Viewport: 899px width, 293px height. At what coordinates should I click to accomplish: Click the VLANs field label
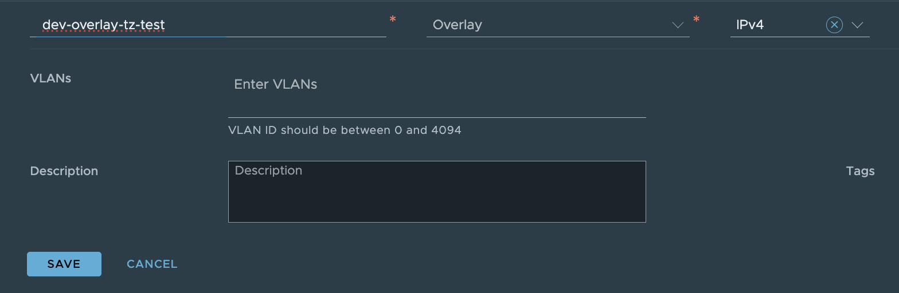tap(50, 78)
